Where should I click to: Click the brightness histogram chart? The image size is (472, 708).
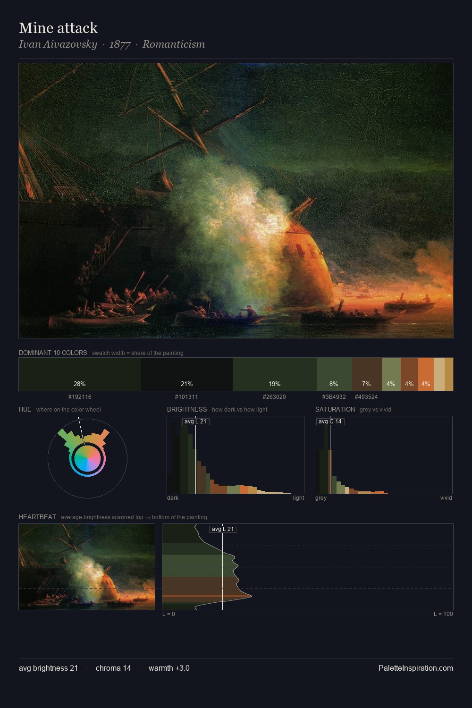(x=236, y=455)
